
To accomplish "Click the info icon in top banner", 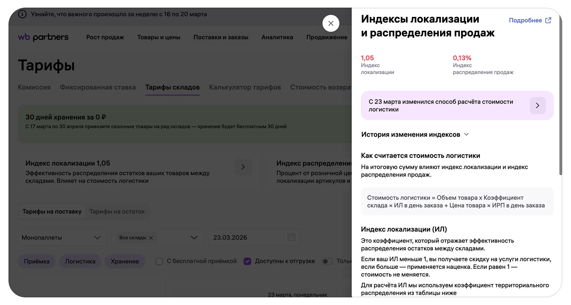I will pyautogui.click(x=22, y=14).
